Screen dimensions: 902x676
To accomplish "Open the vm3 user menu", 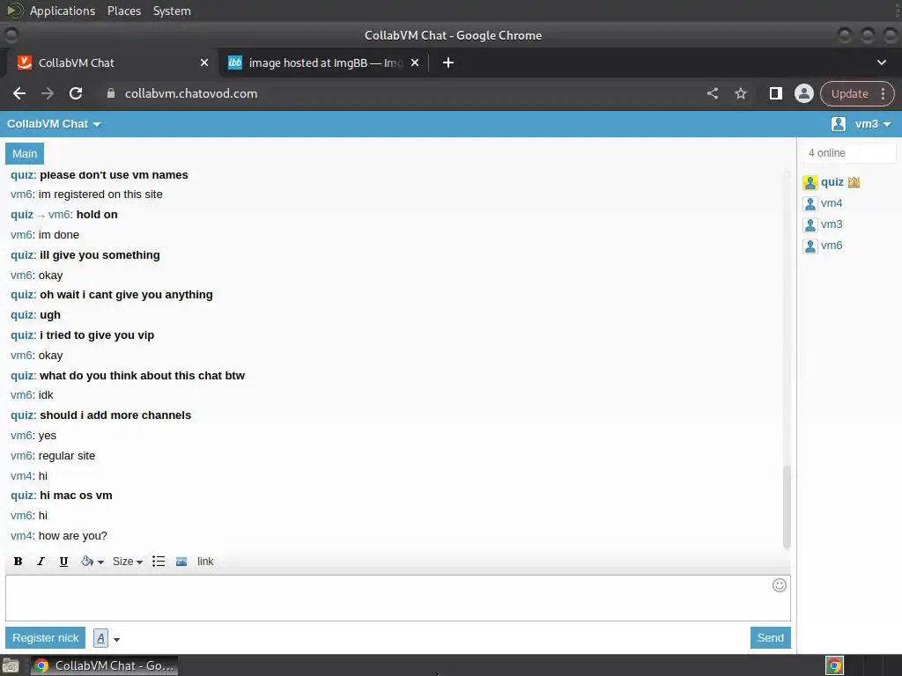I will (x=873, y=124).
